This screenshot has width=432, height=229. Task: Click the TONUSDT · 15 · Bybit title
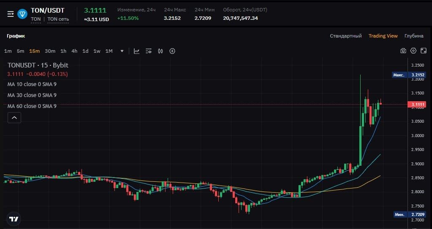tap(38, 65)
